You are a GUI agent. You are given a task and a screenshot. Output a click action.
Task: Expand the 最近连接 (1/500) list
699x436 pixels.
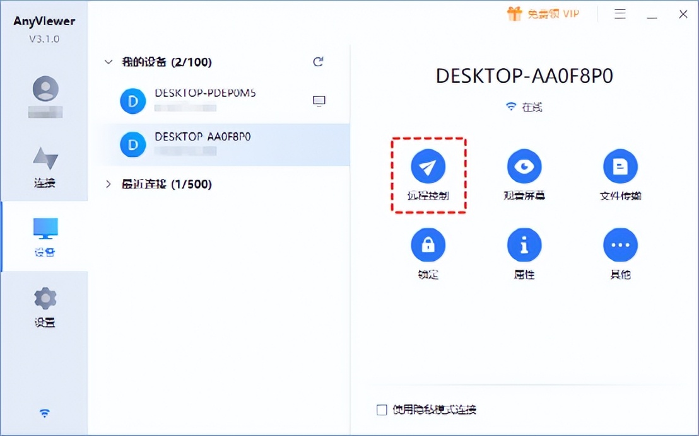pos(108,184)
